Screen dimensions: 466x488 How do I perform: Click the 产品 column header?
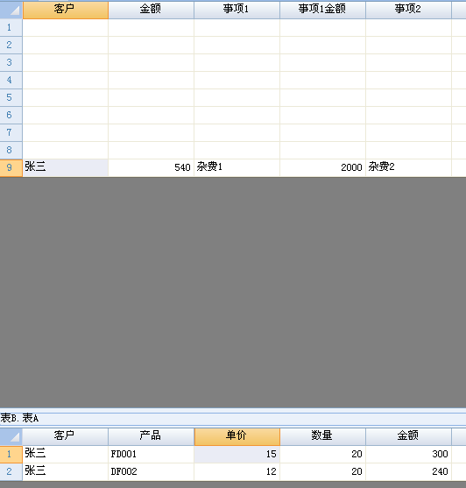152,436
